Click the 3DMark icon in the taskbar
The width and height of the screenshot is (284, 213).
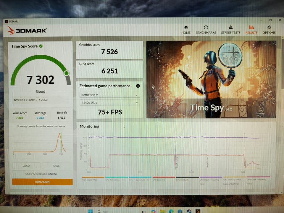(198, 211)
